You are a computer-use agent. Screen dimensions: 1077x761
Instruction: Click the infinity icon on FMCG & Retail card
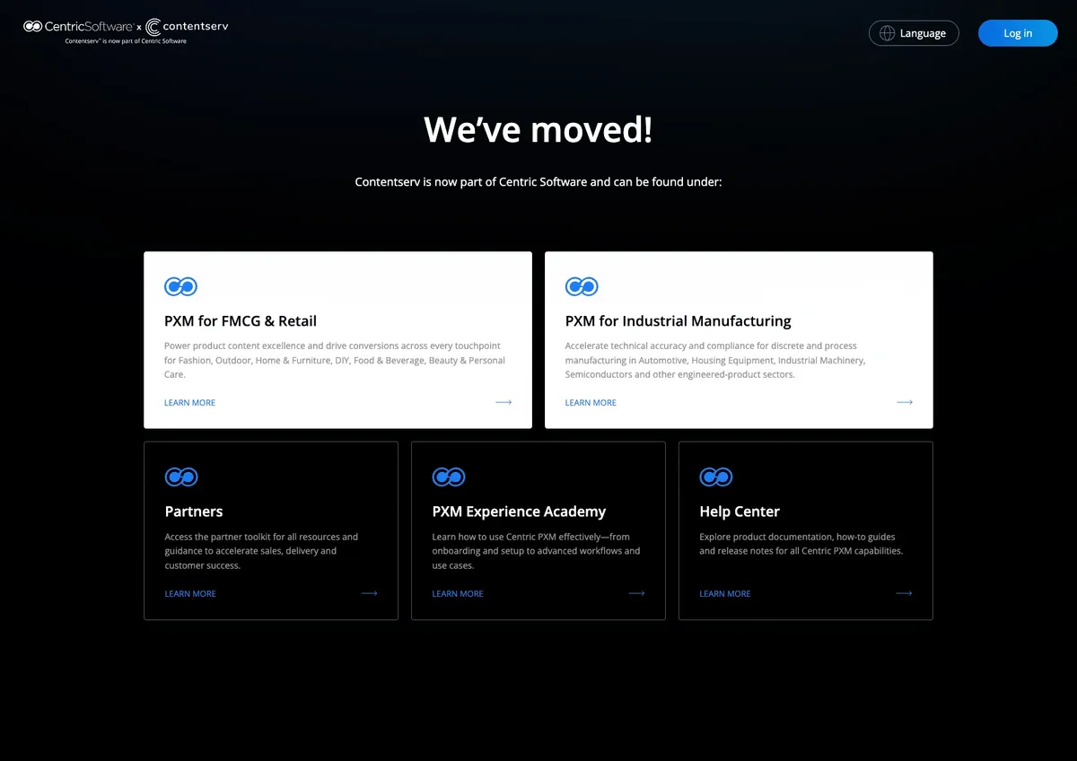[x=180, y=287]
